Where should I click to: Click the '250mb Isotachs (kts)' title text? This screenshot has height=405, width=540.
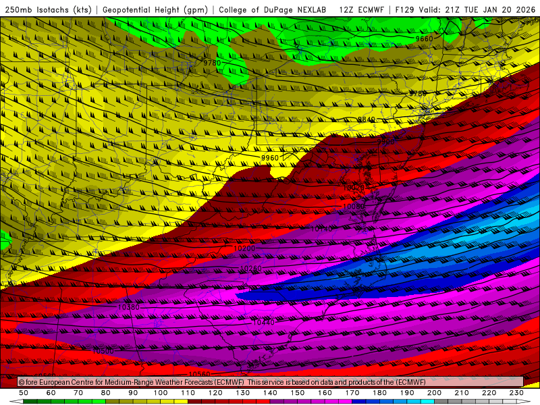(49, 10)
